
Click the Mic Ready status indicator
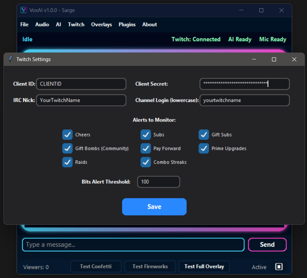pyautogui.click(x=273, y=39)
